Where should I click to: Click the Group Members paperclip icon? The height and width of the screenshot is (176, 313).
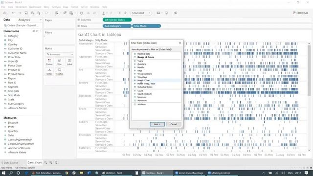(x=111, y=13)
